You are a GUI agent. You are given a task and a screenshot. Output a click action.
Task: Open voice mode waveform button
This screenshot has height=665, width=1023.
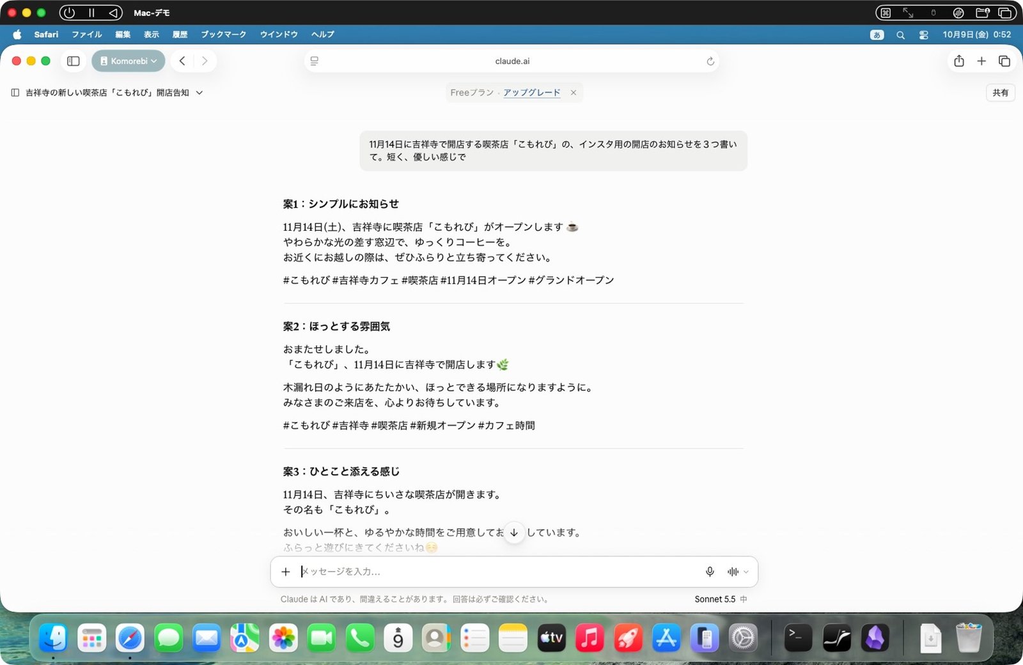click(x=733, y=572)
